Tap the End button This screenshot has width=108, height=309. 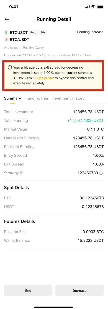click(x=28, y=291)
